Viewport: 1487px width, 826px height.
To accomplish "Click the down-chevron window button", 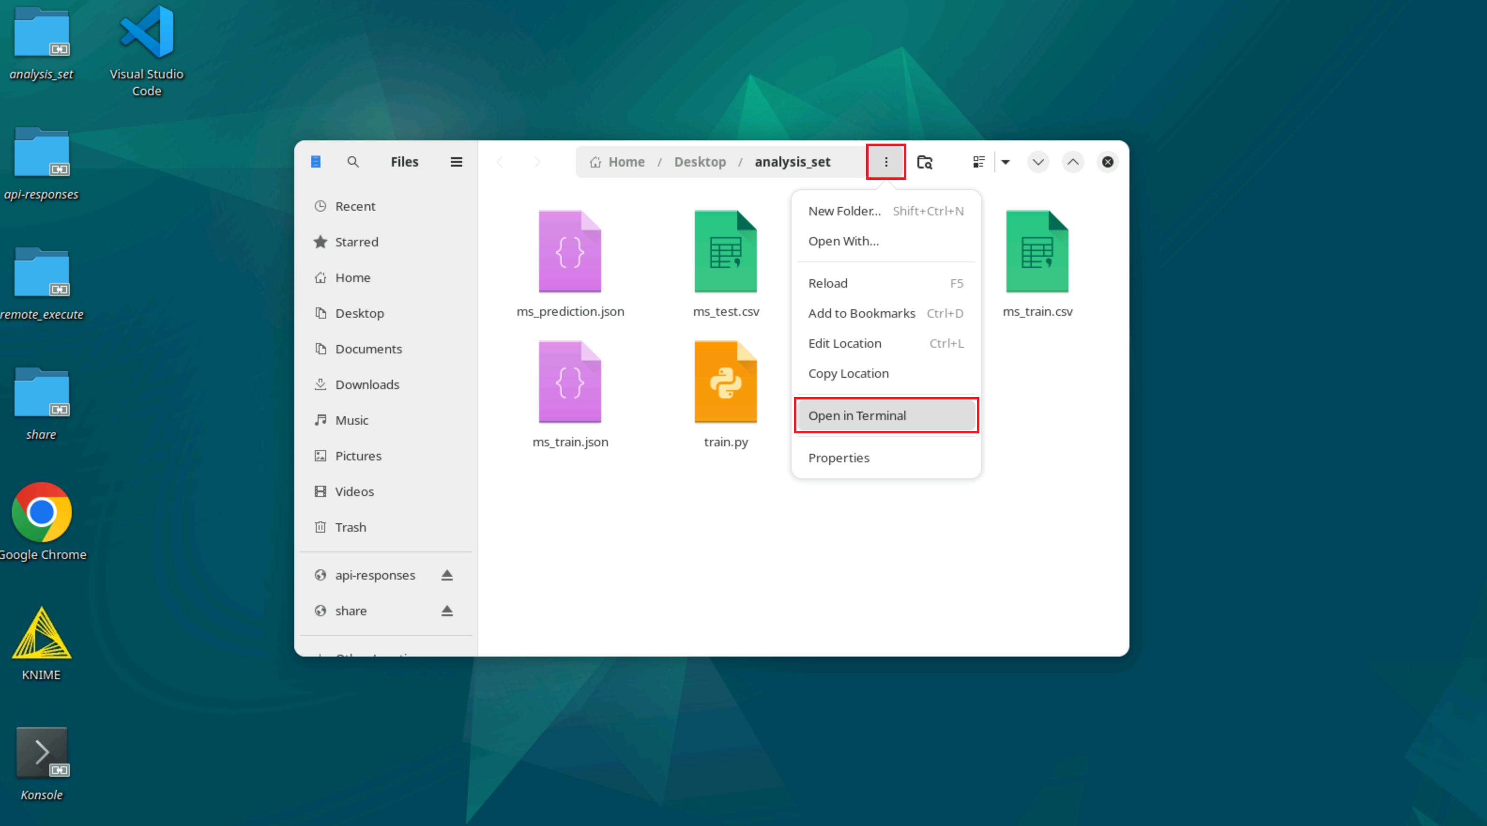I will (1038, 161).
